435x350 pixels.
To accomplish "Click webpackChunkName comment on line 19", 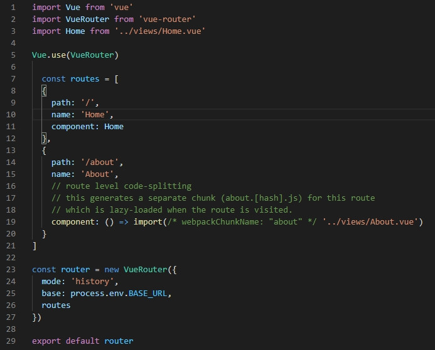I will pyautogui.click(x=242, y=221).
